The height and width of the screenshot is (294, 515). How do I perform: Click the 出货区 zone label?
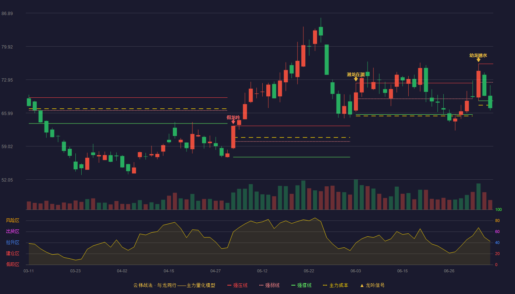(13, 232)
